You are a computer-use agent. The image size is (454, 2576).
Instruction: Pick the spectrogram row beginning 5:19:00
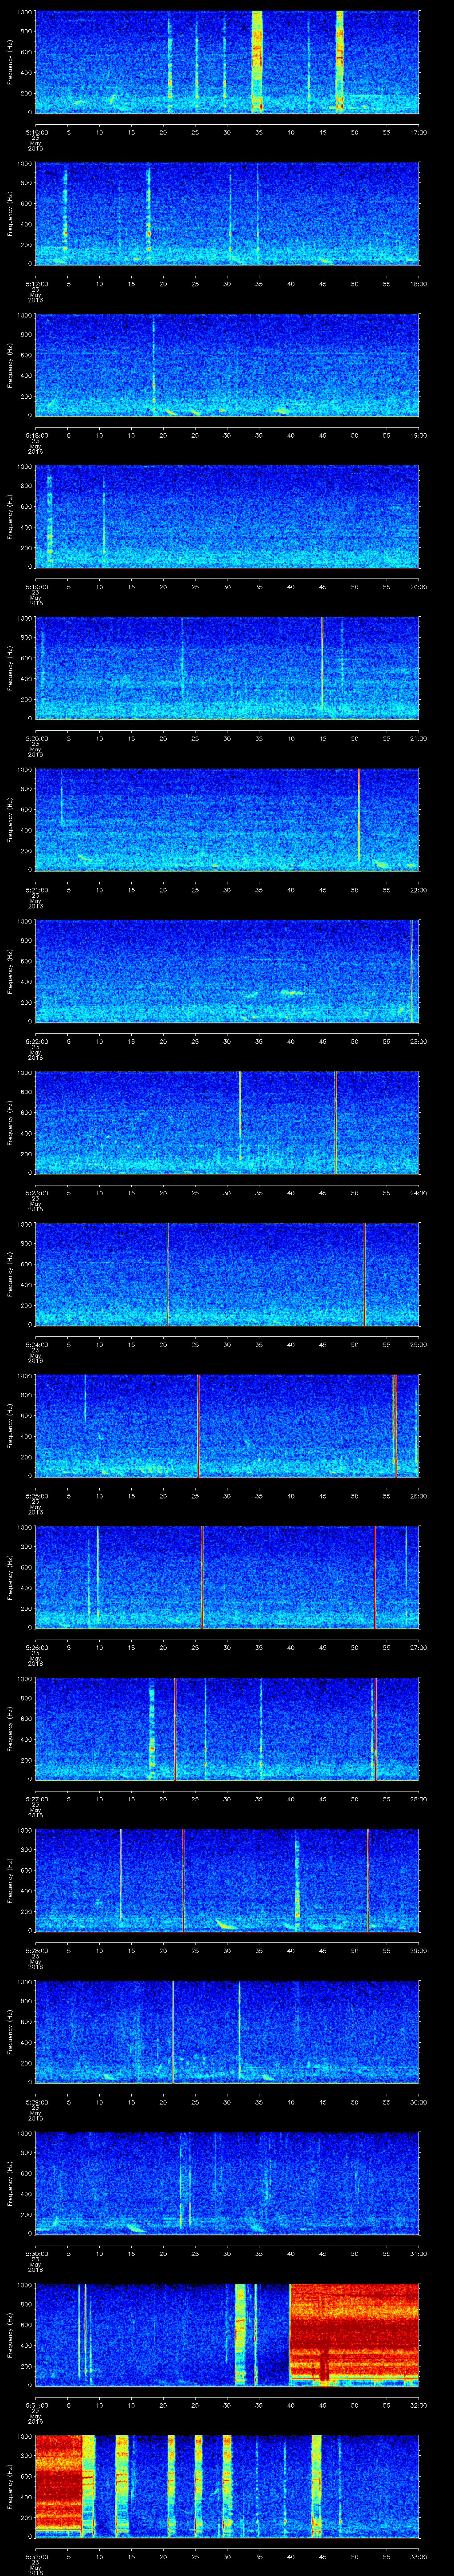click(227, 516)
